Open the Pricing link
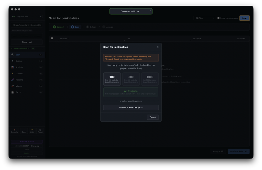This screenshot has height=170, width=262. [x=27, y=153]
